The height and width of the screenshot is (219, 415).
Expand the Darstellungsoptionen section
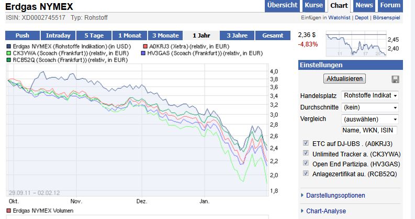click(335, 196)
